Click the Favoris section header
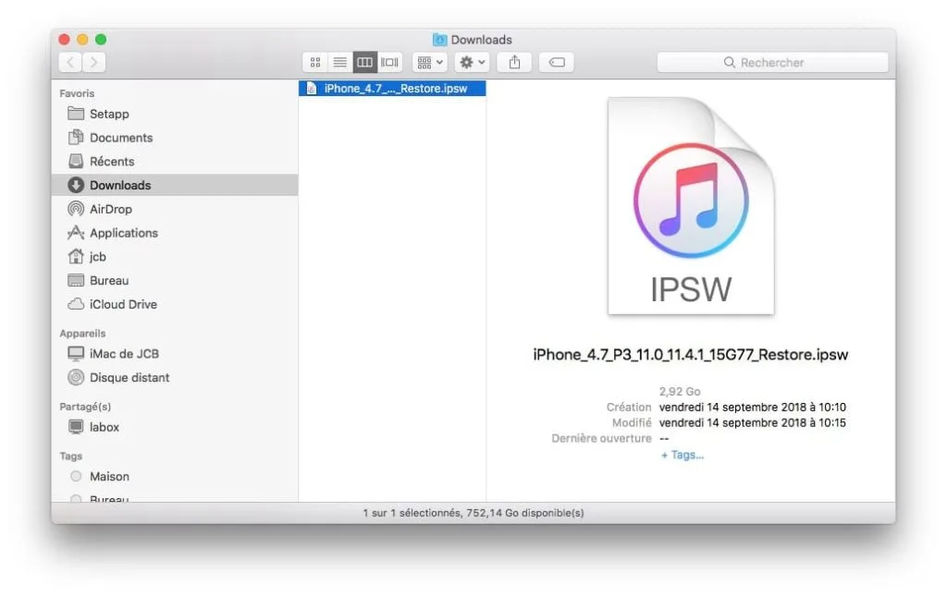Viewport: 947px width, 597px height. (77, 93)
